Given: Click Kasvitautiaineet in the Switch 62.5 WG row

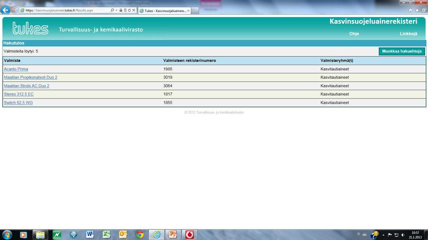Looking at the screenshot, I should (x=335, y=102).
